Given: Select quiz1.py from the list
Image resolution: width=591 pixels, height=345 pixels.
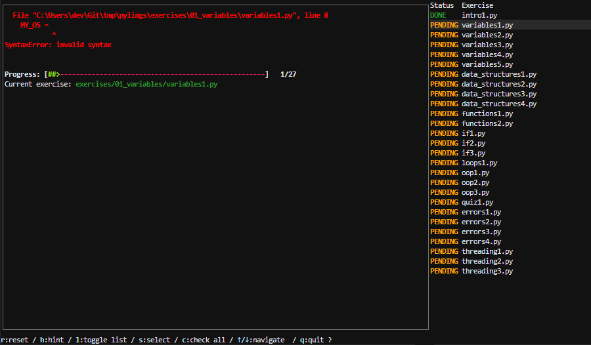Looking at the screenshot, I should (x=477, y=202).
